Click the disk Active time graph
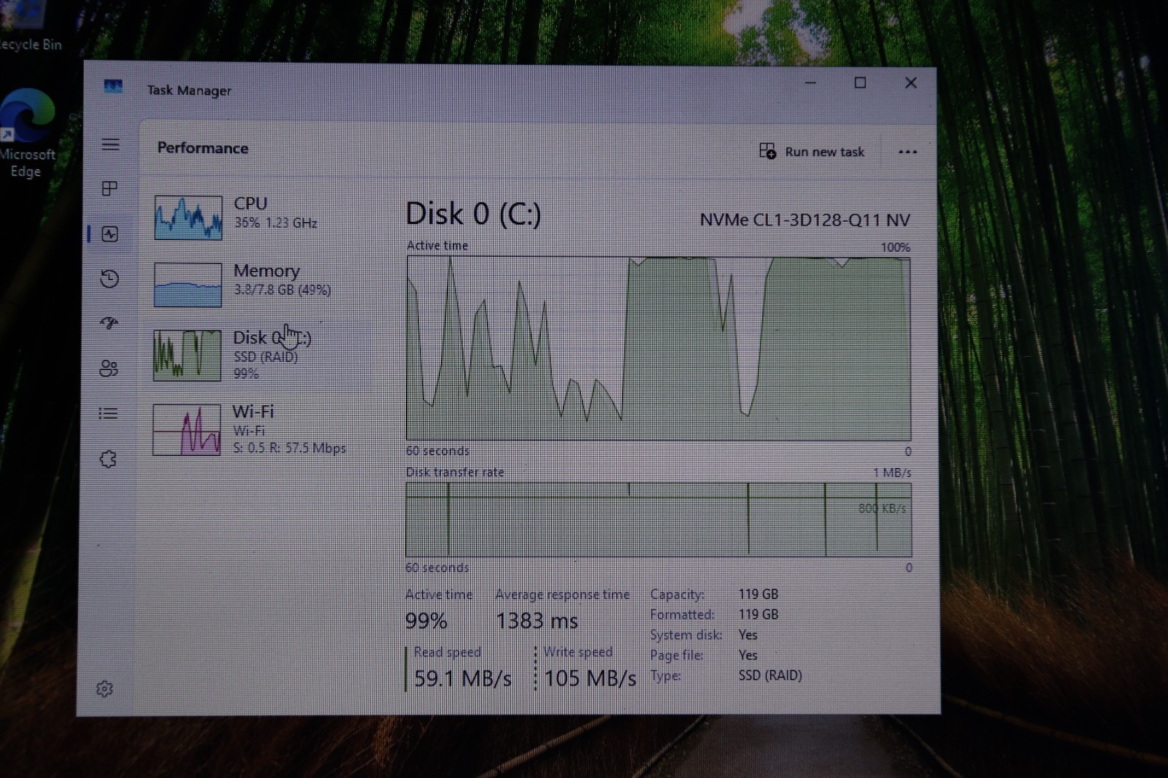This screenshot has width=1168, height=778. 658,348
